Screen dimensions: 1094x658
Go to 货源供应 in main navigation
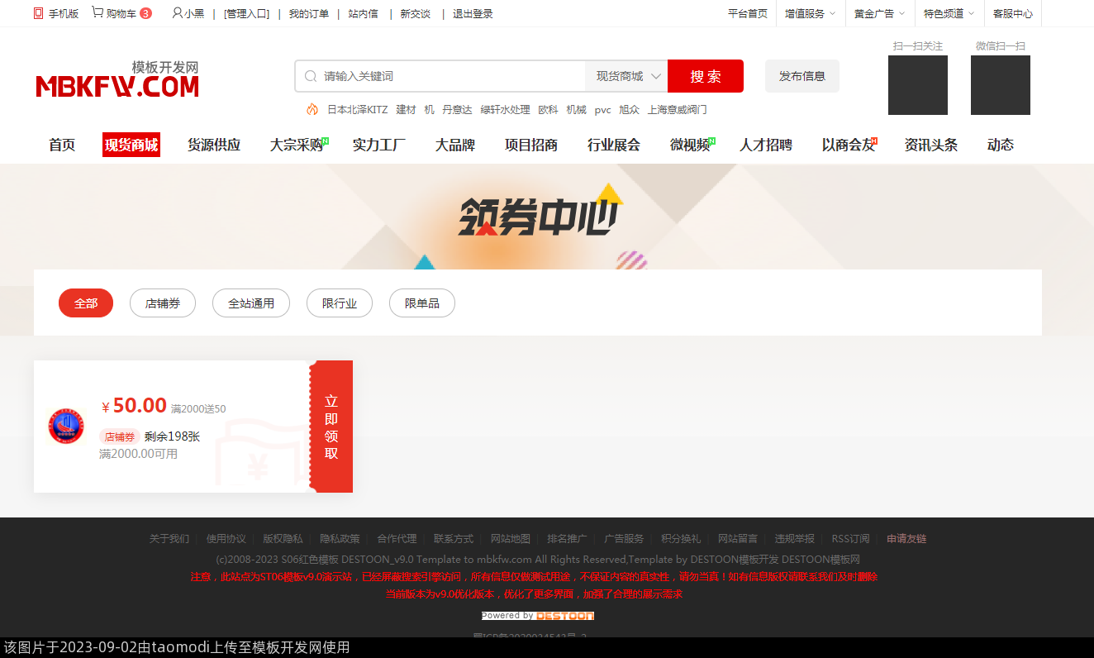(x=214, y=145)
